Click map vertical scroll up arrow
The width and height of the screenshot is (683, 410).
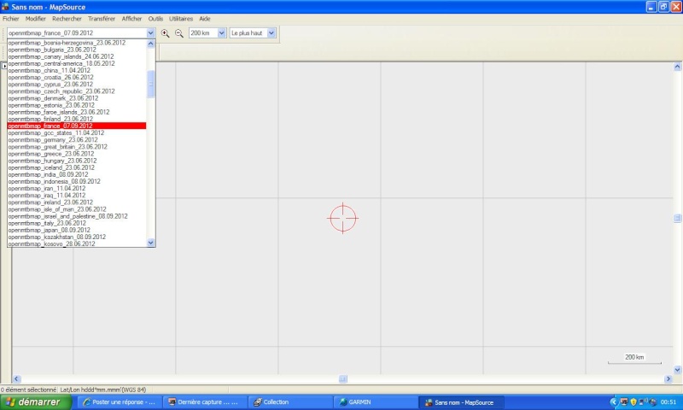click(677, 67)
